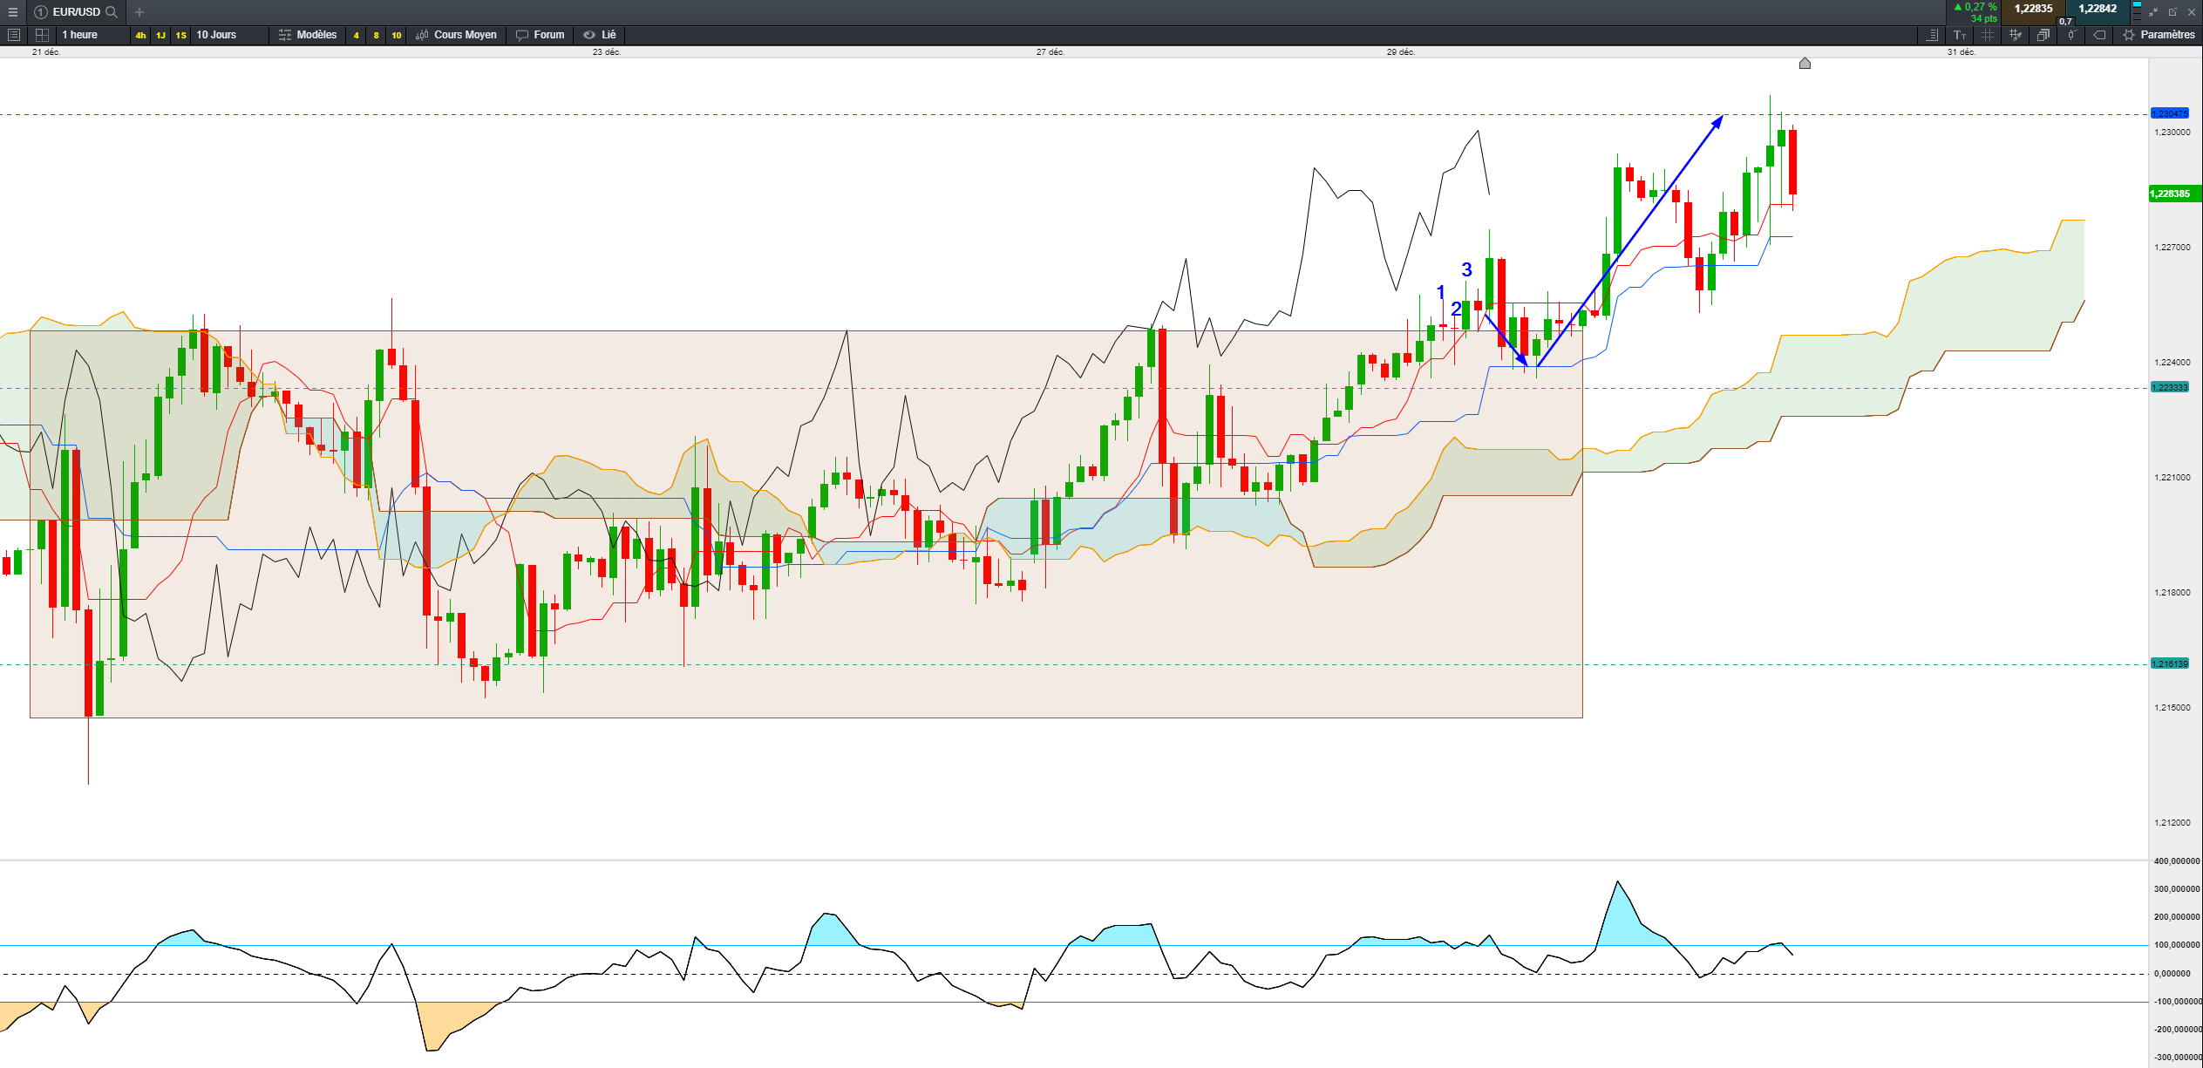
Task: Open Paramètres chart settings
Action: point(2159,35)
